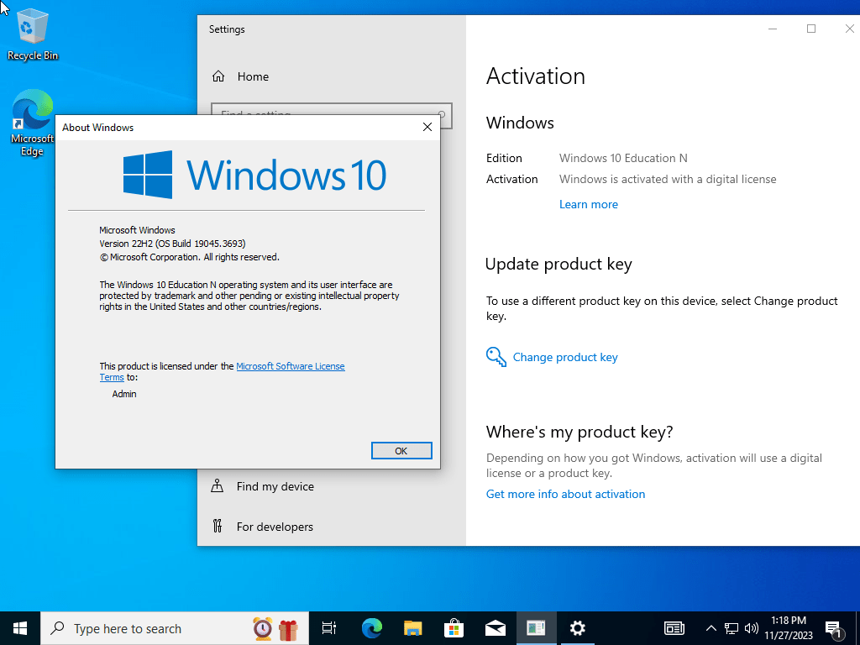Select the winver app icon in taskbar
The width and height of the screenshot is (860, 645).
[x=536, y=628]
